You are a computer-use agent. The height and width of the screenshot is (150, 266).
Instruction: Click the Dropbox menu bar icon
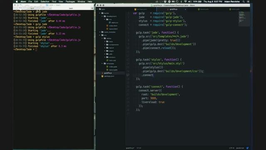point(165,2)
